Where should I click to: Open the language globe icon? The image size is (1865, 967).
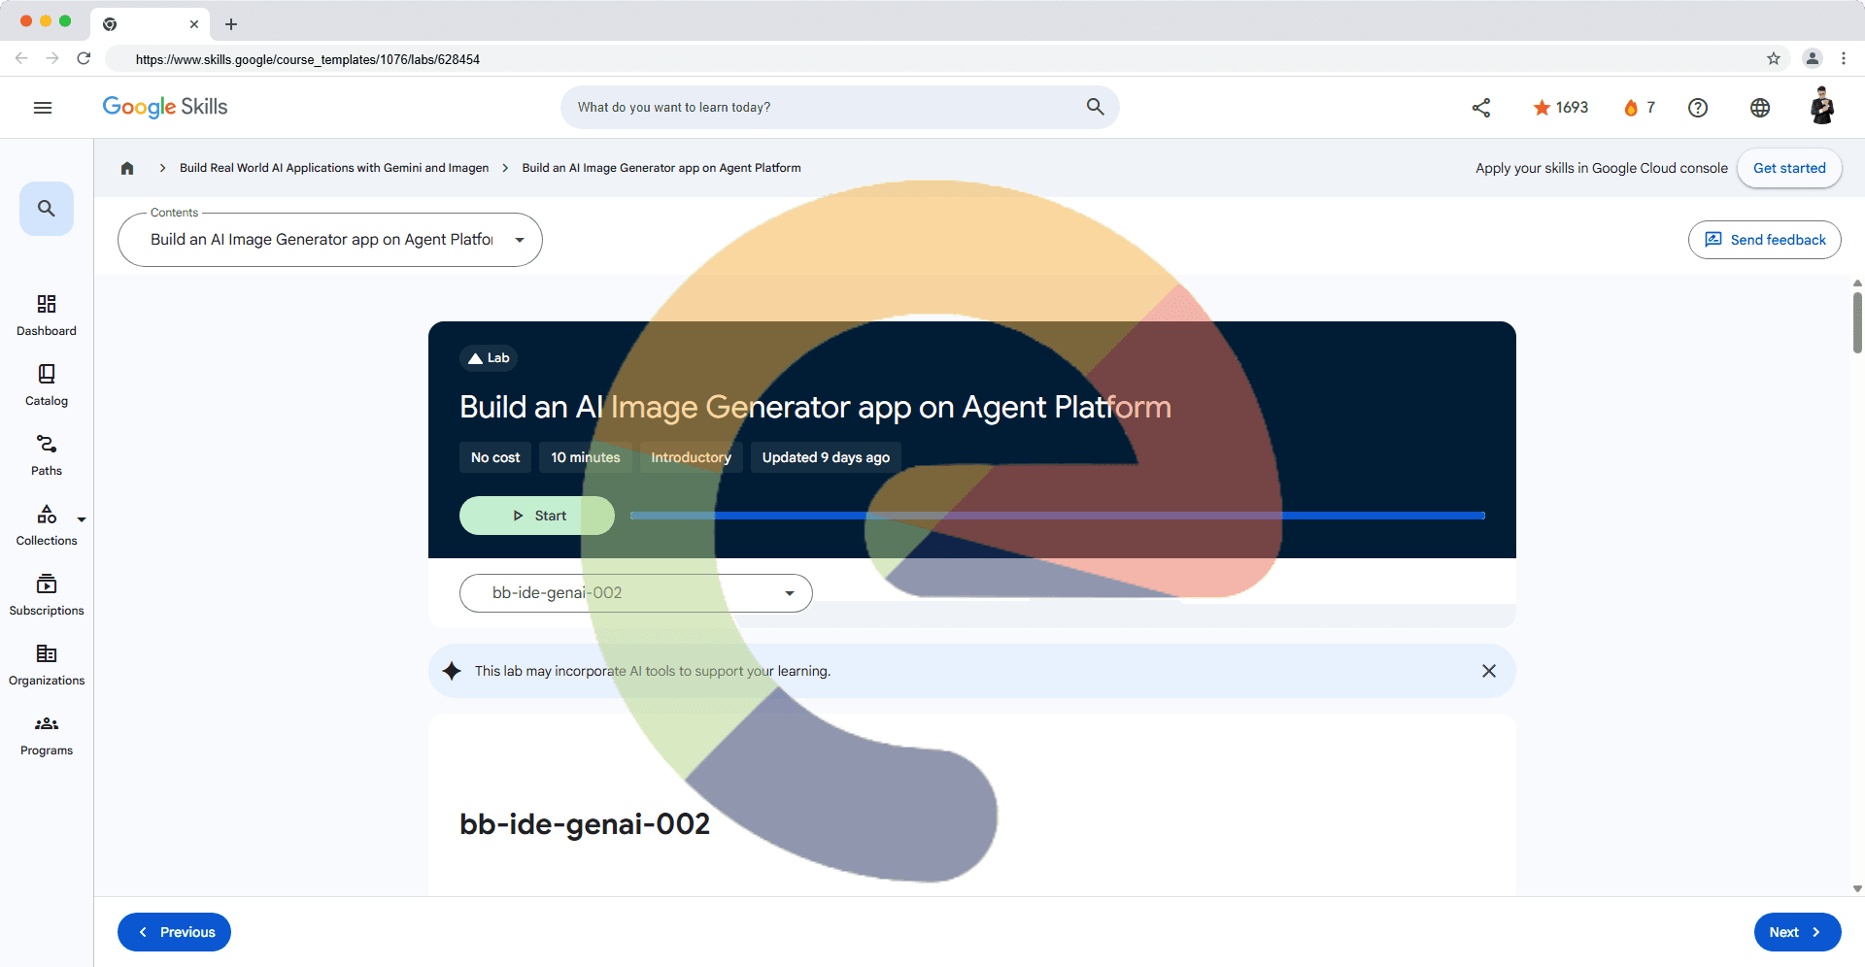pyautogui.click(x=1760, y=108)
